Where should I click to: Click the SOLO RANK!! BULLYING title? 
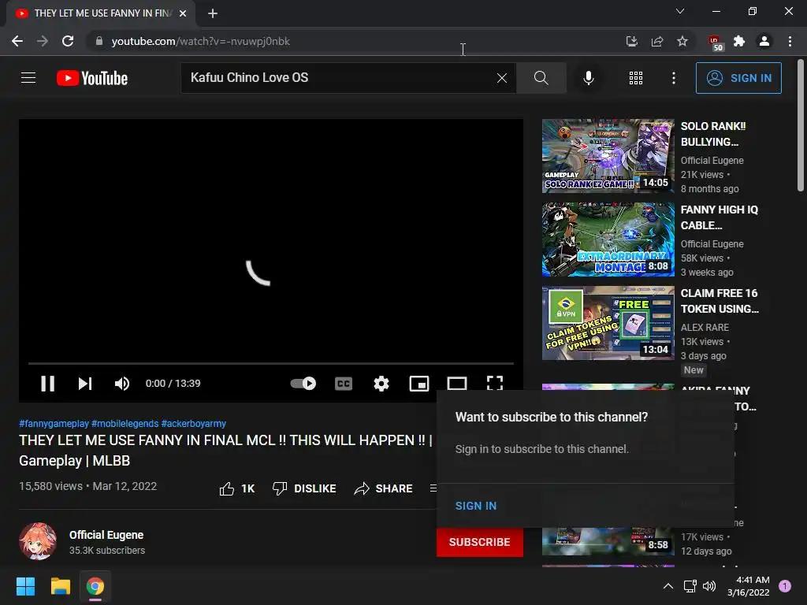point(713,134)
